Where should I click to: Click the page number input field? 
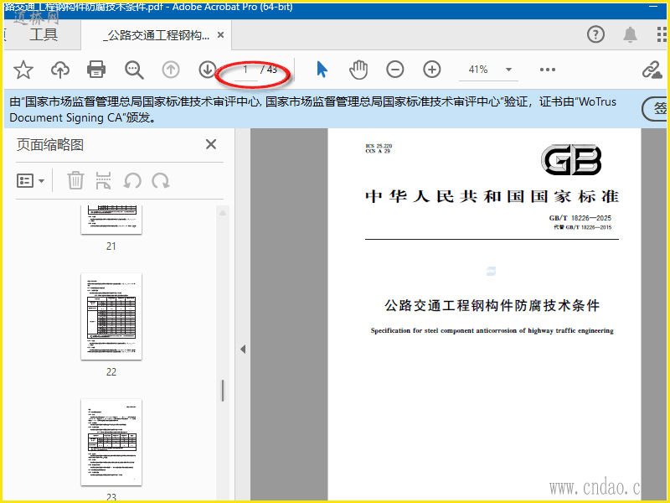(245, 70)
